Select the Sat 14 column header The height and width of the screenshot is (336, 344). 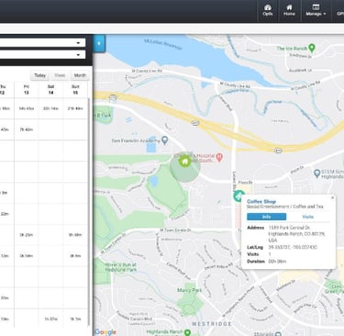(50, 90)
